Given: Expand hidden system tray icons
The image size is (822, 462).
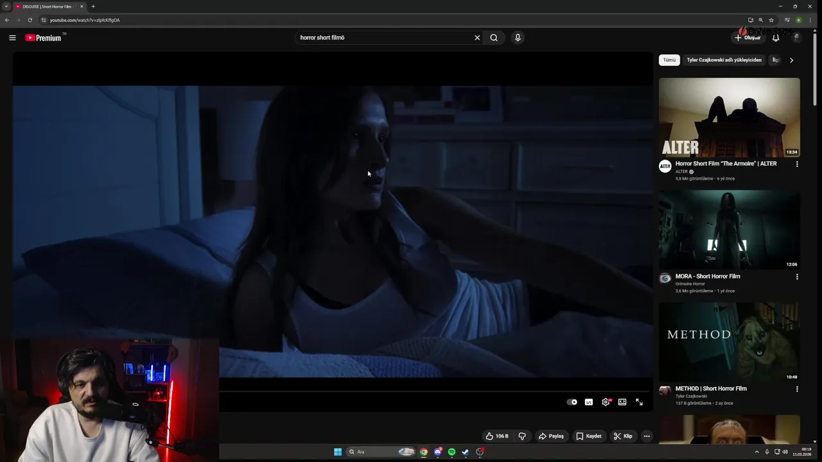Looking at the screenshot, I should click(x=756, y=452).
